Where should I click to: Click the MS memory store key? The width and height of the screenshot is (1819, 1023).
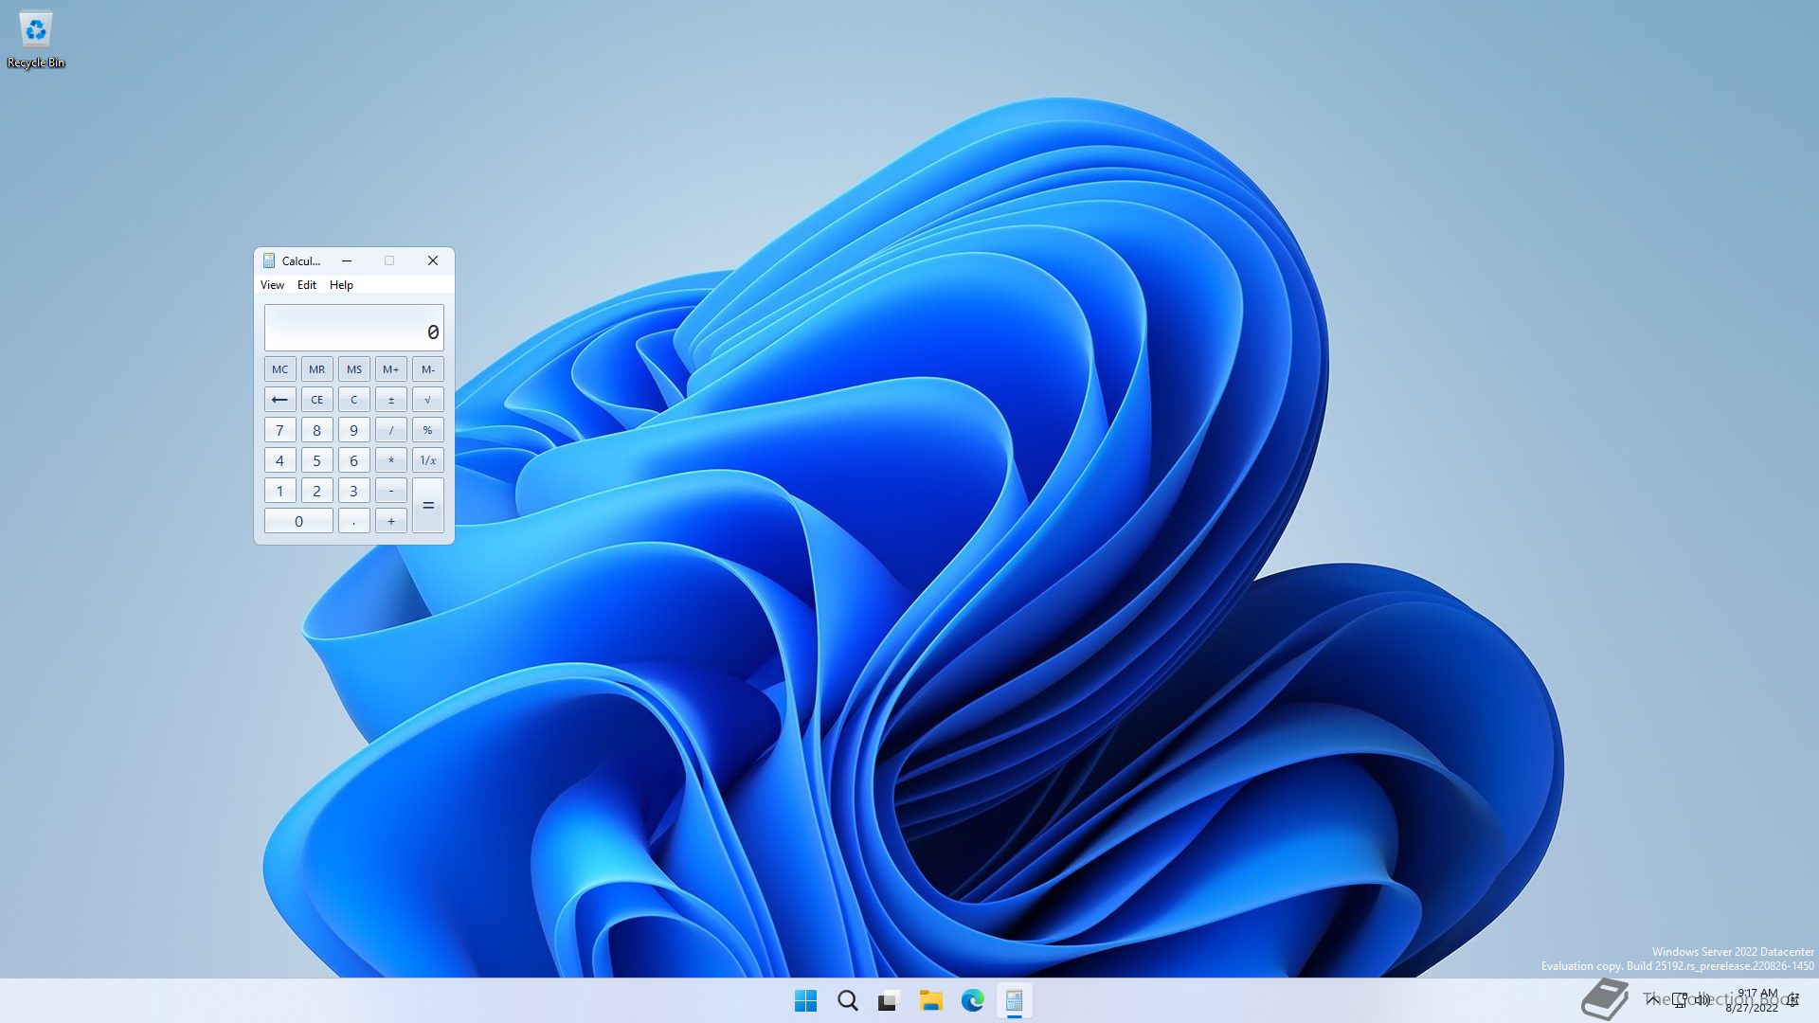(353, 369)
